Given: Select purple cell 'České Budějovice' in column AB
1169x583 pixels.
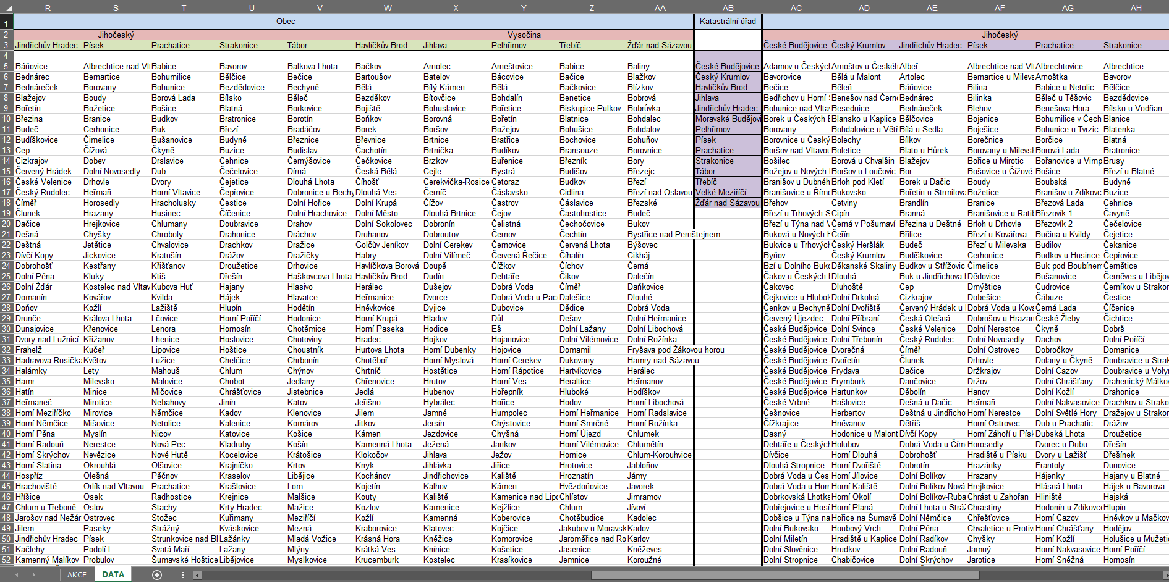Looking at the screenshot, I should (728, 67).
